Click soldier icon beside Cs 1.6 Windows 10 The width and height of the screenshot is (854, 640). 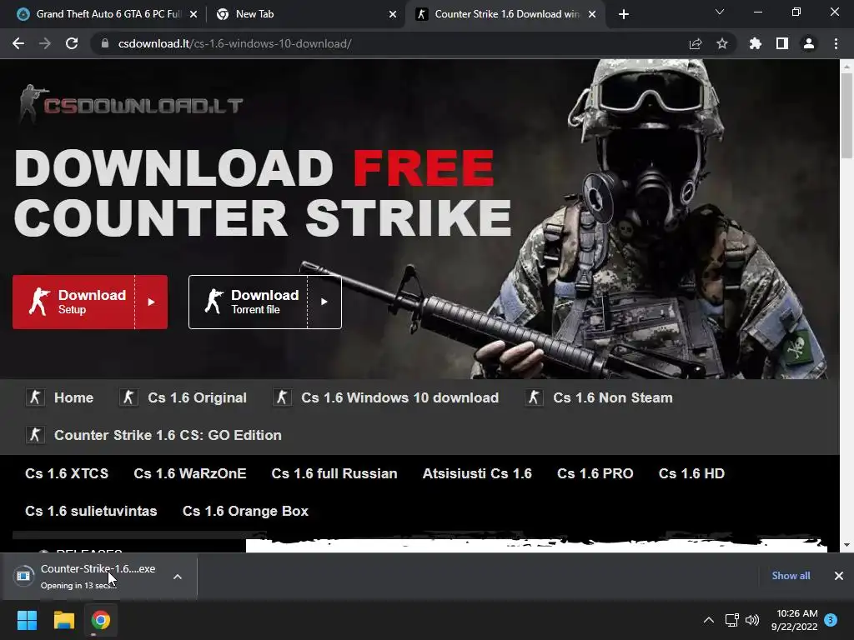coord(282,397)
